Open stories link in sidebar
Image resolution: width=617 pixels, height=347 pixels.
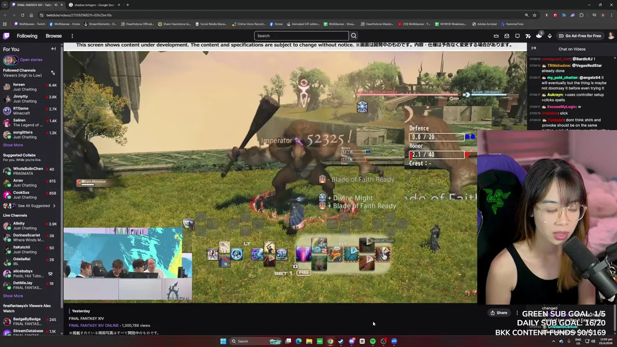[31, 60]
